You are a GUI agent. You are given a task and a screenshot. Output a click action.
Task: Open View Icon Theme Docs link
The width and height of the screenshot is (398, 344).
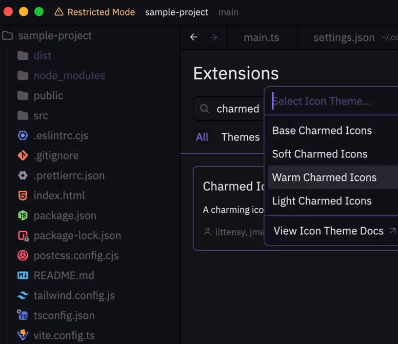pos(328,231)
